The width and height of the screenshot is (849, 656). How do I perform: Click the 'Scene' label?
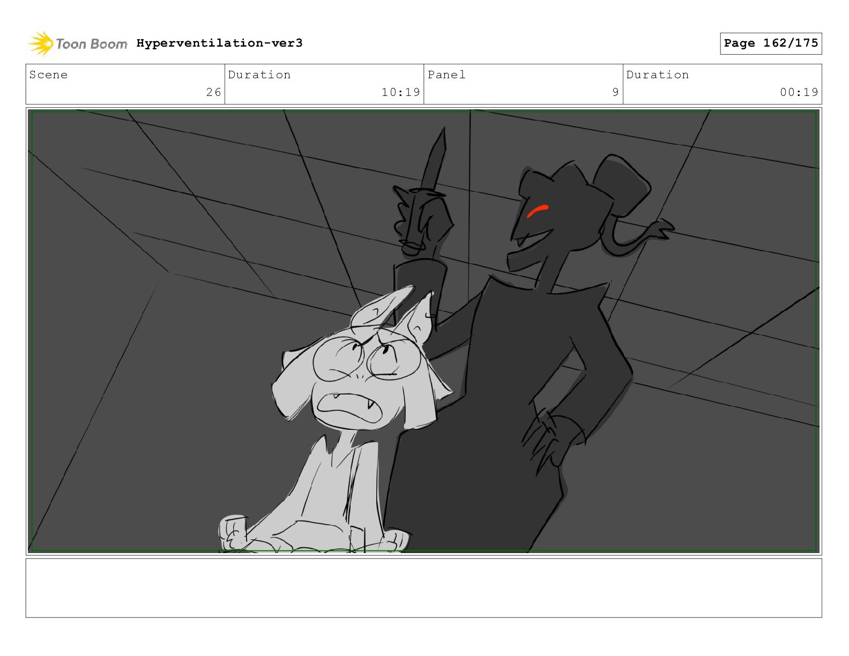tap(48, 74)
